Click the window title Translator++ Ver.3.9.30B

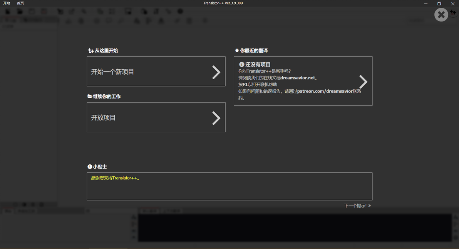click(x=223, y=3)
